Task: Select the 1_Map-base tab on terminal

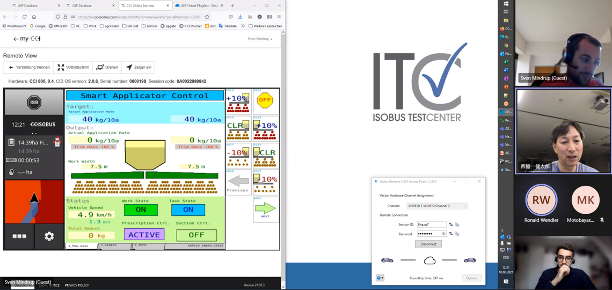Action: pyautogui.click(x=82, y=246)
